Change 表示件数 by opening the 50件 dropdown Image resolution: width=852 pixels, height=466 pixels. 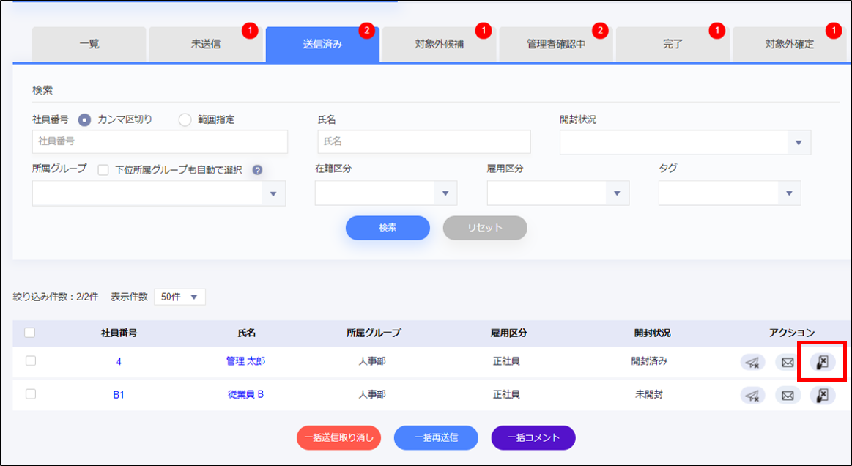[179, 297]
